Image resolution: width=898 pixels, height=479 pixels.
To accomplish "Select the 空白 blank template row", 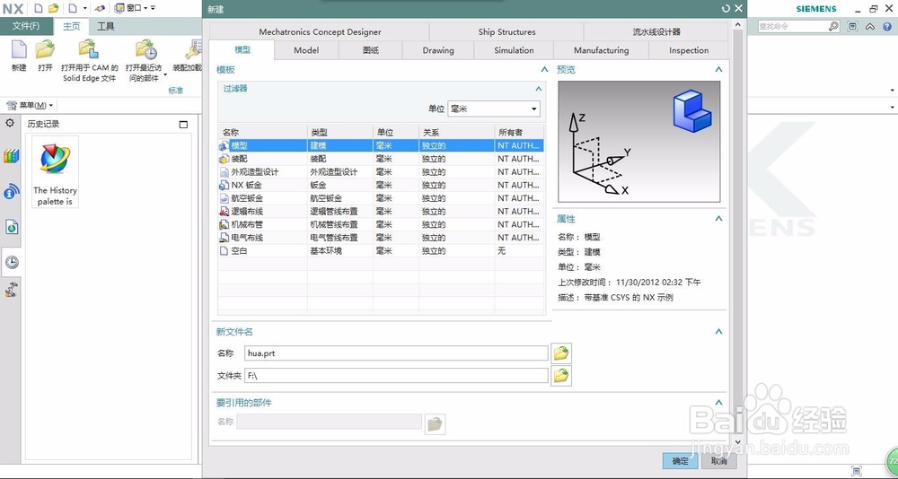I will [x=380, y=250].
